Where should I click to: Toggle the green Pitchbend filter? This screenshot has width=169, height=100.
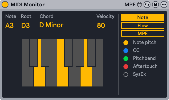(x=126, y=59)
